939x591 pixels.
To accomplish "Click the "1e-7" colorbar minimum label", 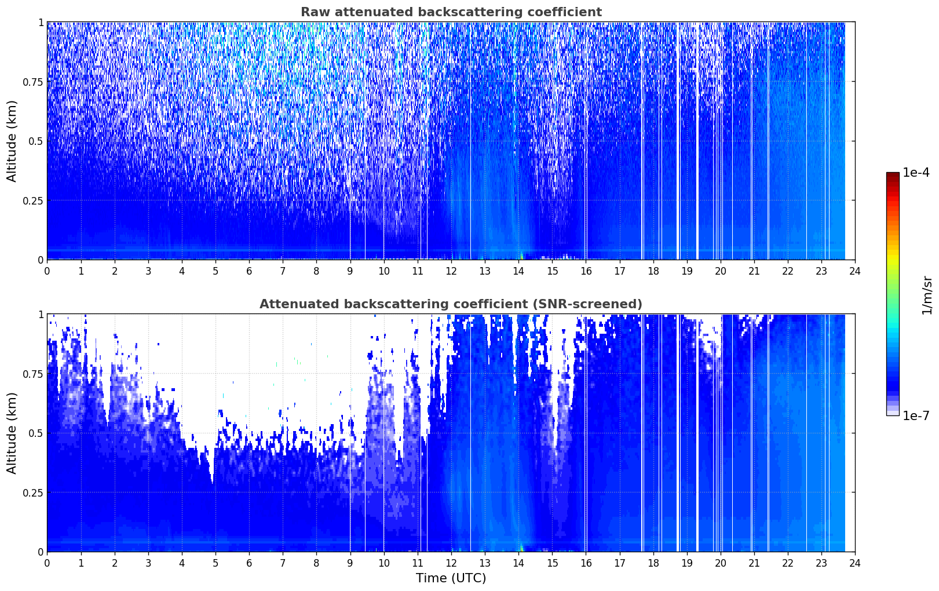I will pyautogui.click(x=916, y=416).
